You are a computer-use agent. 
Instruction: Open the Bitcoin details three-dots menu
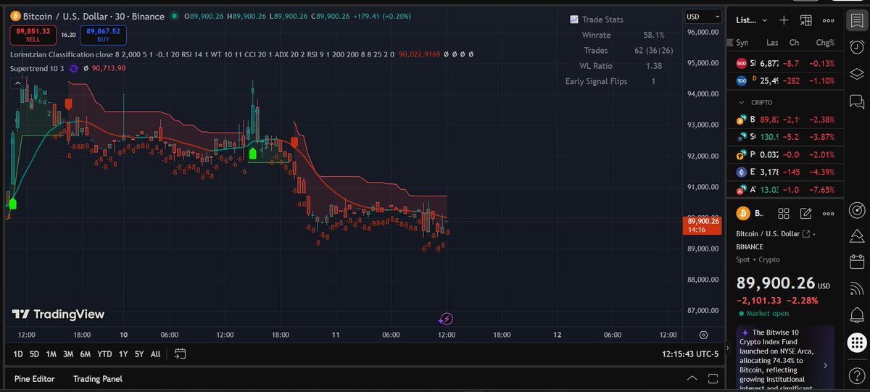tap(827, 213)
